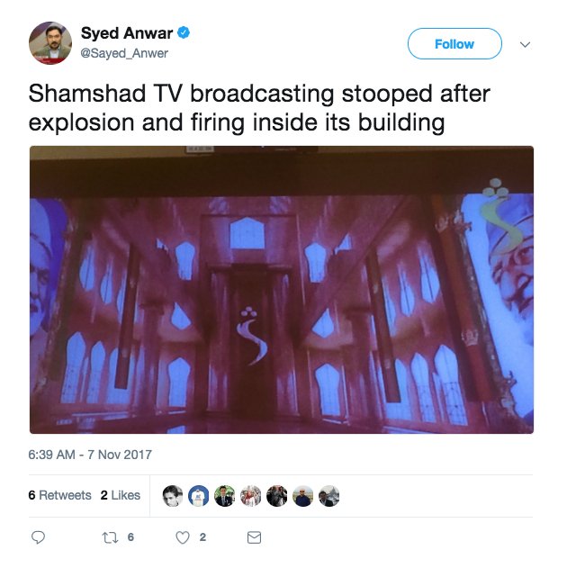
Task: View the 6 Retweets list
Action: (x=59, y=495)
